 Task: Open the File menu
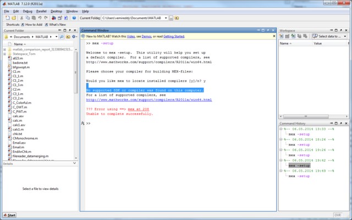(x=7, y=11)
